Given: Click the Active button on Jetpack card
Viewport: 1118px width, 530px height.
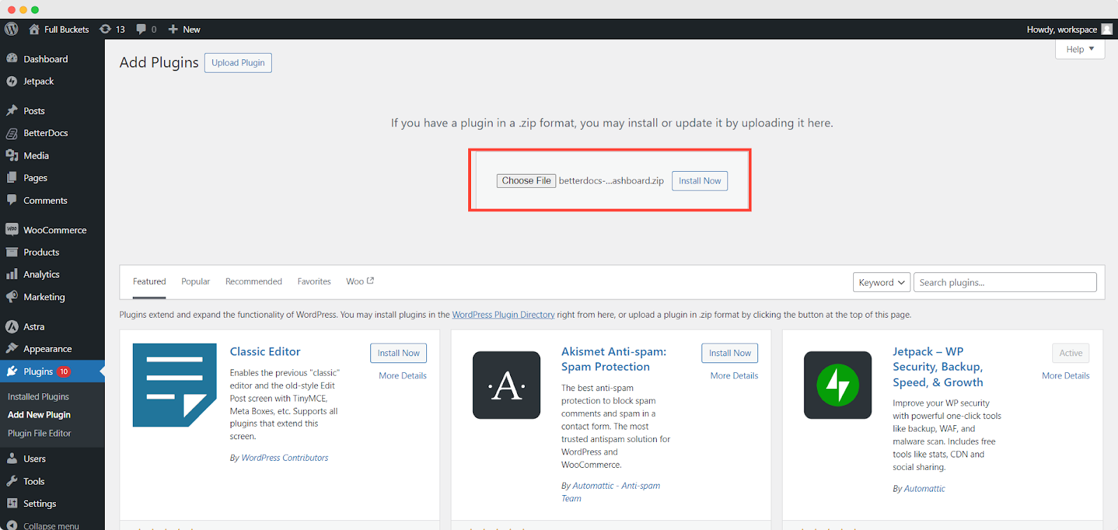Looking at the screenshot, I should (x=1070, y=353).
